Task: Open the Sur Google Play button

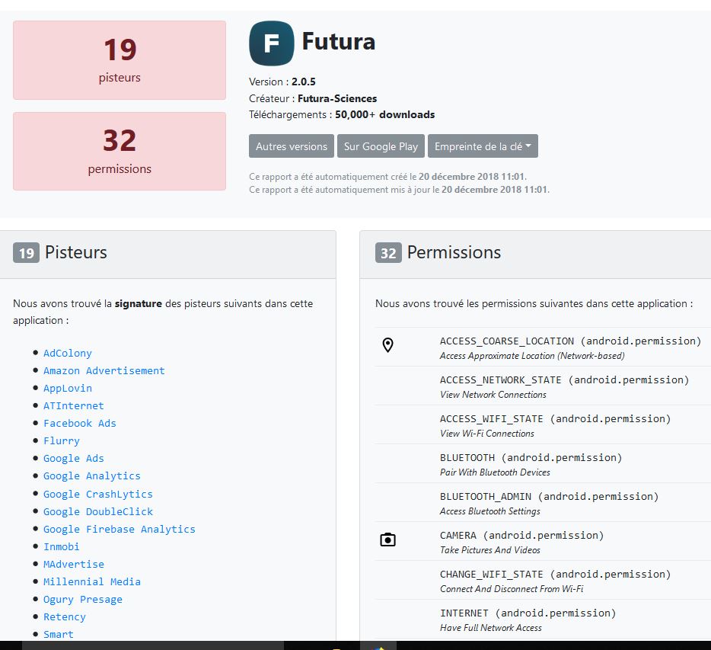Action: tap(381, 146)
